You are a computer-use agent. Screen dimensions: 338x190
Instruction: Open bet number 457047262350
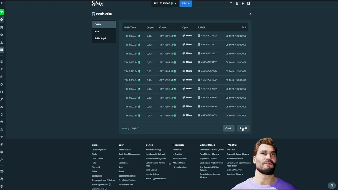coord(209,89)
